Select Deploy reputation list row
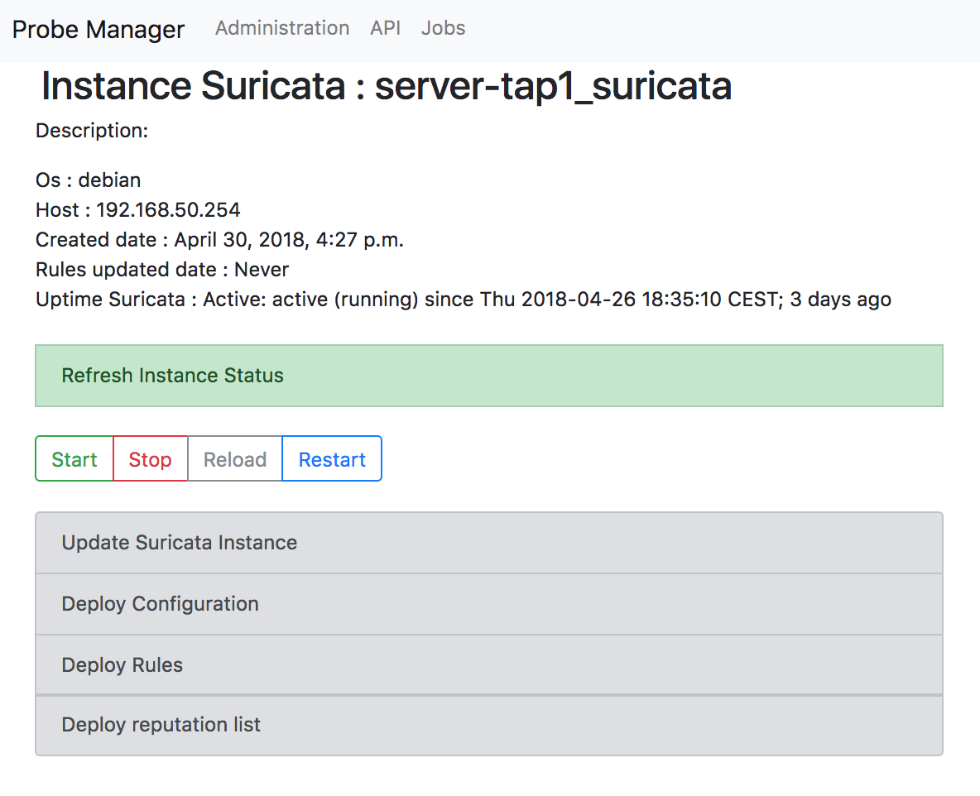The height and width of the screenshot is (796, 980). pyautogui.click(x=488, y=725)
